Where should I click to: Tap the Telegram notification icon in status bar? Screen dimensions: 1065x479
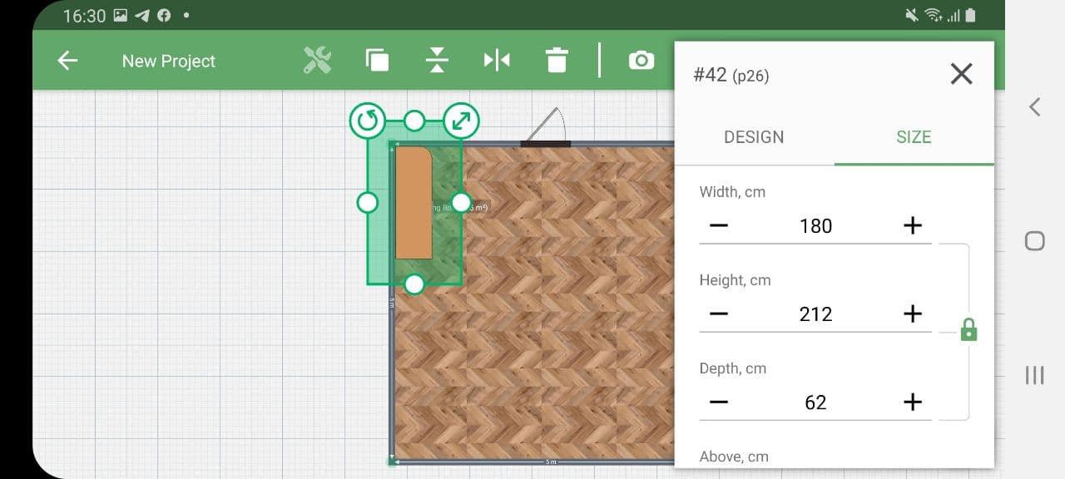(x=142, y=16)
